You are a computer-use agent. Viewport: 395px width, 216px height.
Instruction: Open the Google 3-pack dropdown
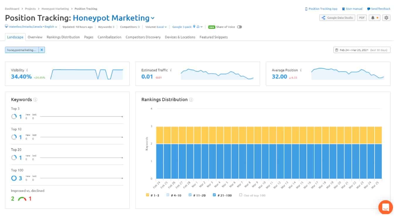(x=187, y=27)
